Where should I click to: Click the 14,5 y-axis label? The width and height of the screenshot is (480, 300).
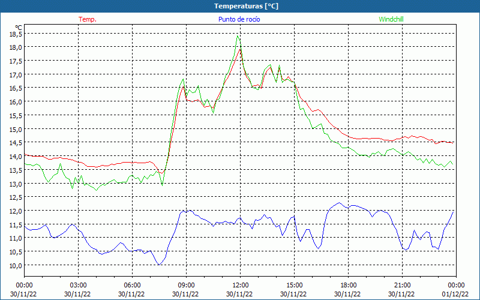16,143
